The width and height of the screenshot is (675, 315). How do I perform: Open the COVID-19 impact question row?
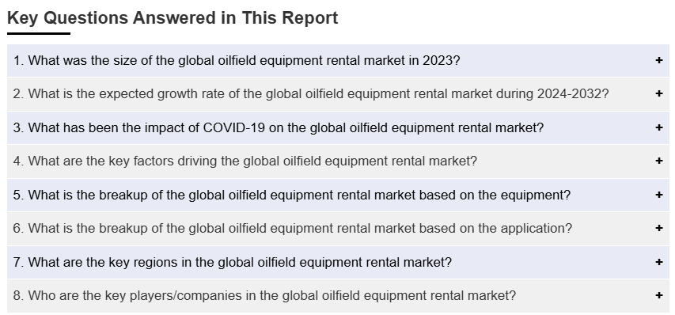pos(338,127)
